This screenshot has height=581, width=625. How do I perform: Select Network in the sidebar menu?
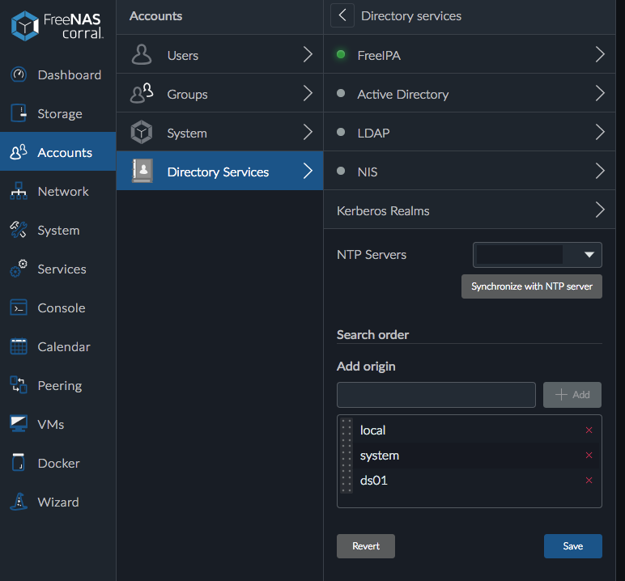[x=57, y=191]
